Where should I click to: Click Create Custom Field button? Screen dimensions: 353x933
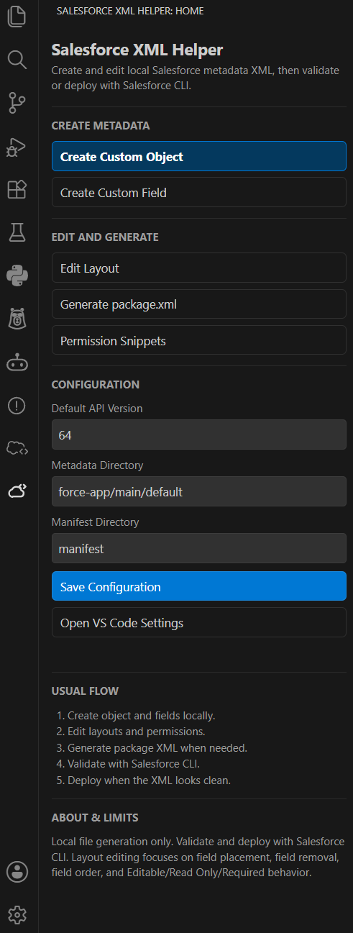(199, 193)
